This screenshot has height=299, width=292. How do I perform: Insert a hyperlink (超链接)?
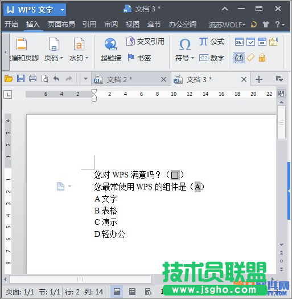(111, 50)
